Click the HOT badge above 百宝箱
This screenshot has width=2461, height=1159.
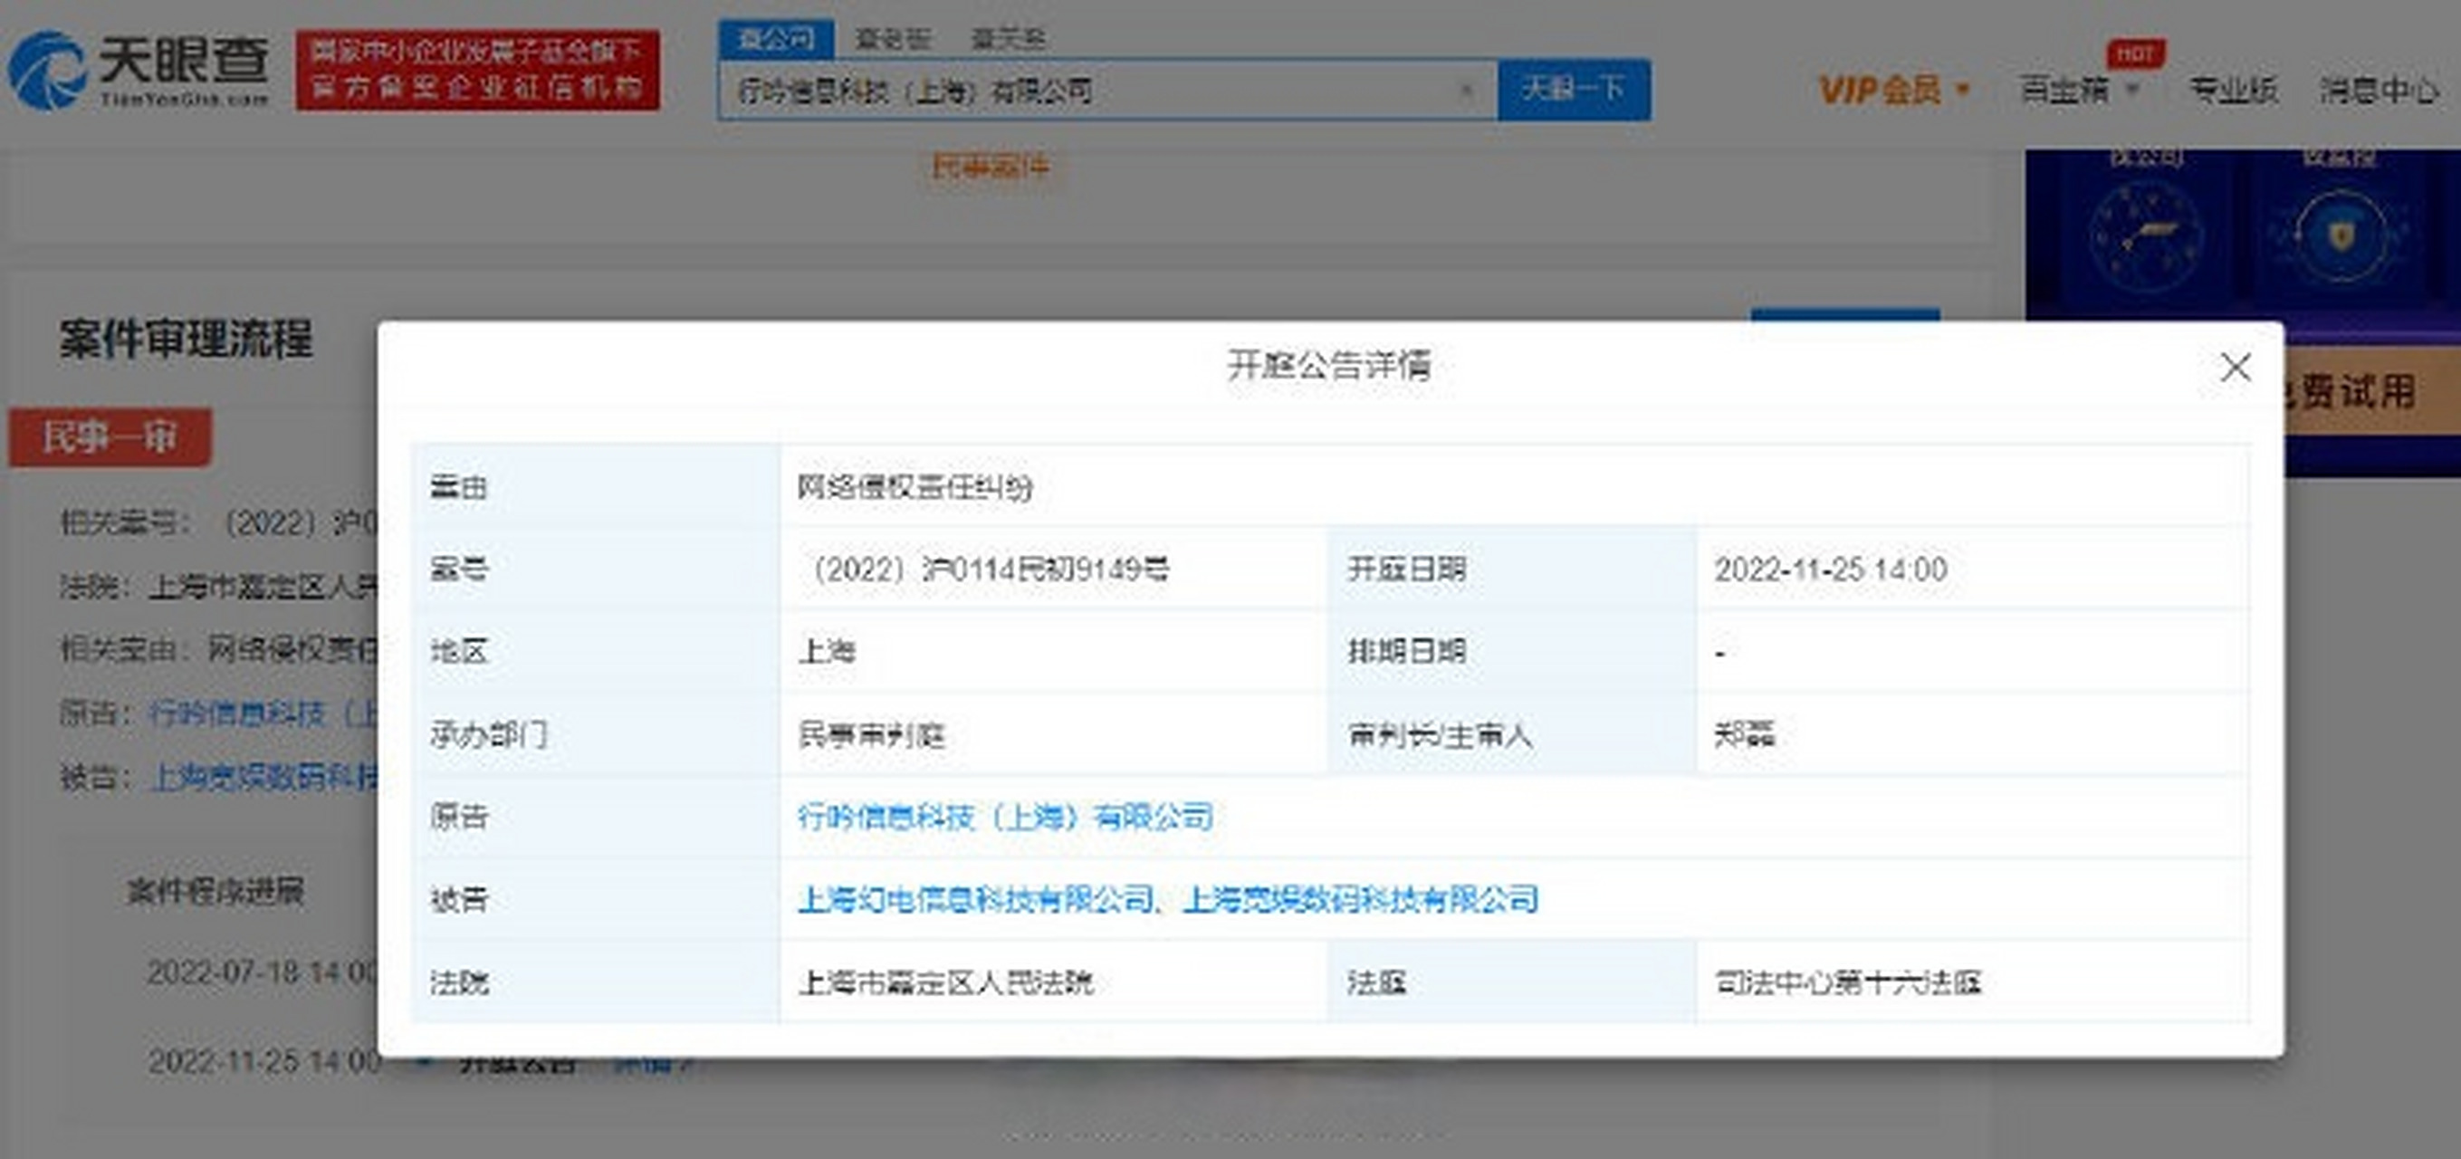tap(2135, 53)
